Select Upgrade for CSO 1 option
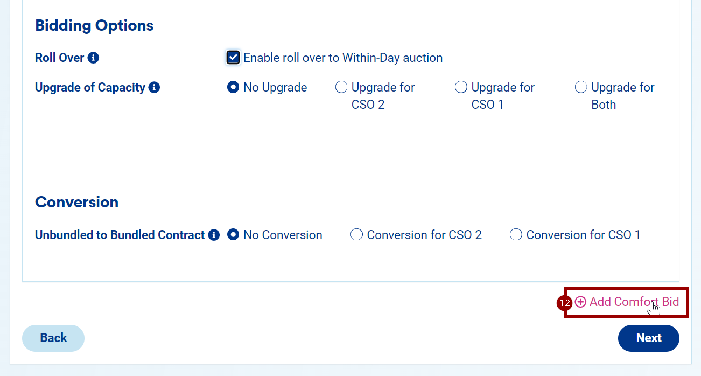 pos(461,87)
